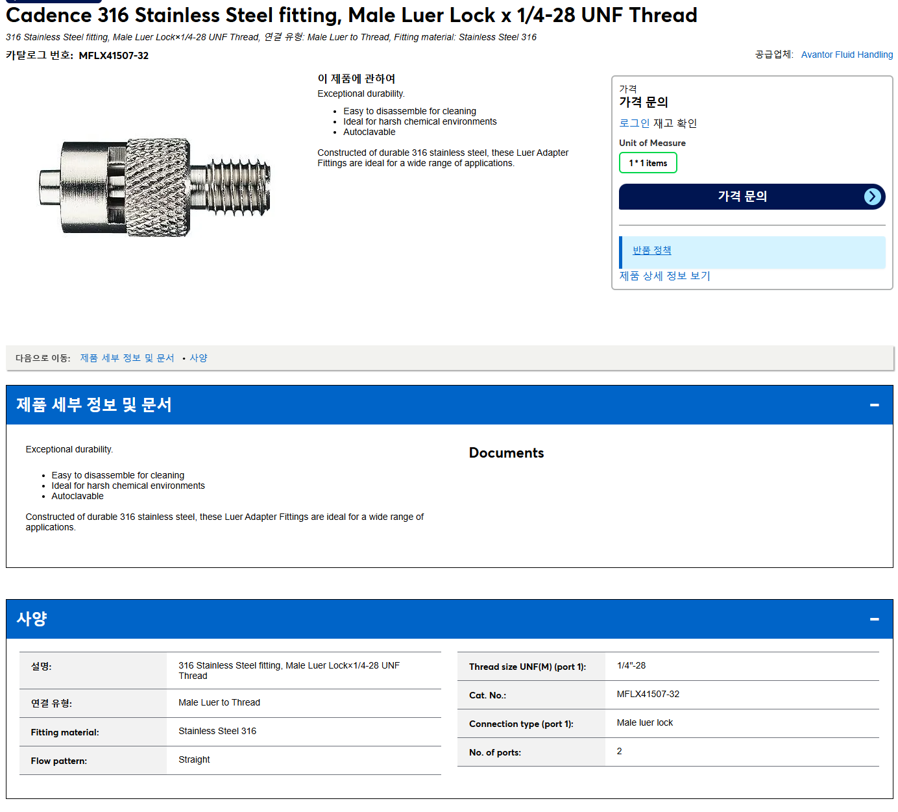Click the 가격 문의 button label

click(742, 197)
